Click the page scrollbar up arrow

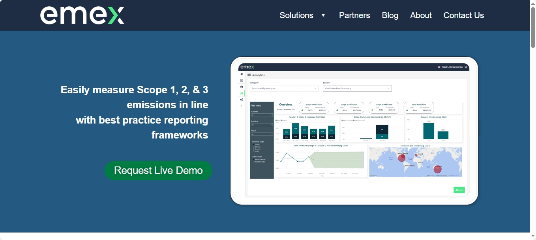click(533, 3)
